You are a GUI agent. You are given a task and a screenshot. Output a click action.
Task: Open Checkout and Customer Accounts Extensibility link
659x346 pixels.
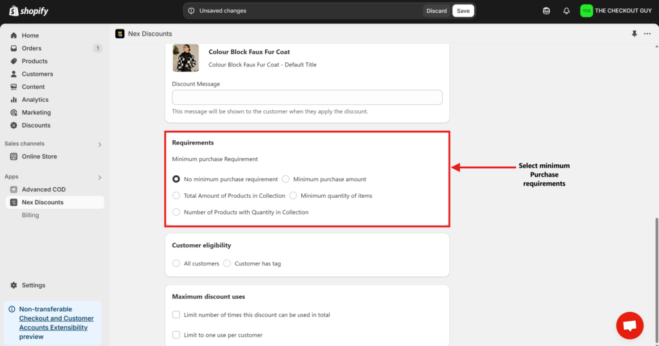pyautogui.click(x=57, y=323)
